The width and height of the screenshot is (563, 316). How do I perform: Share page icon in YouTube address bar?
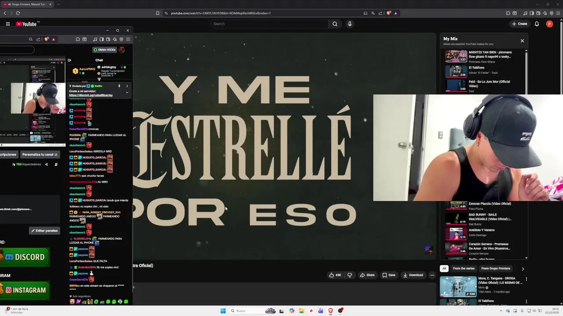pyautogui.click(x=380, y=13)
